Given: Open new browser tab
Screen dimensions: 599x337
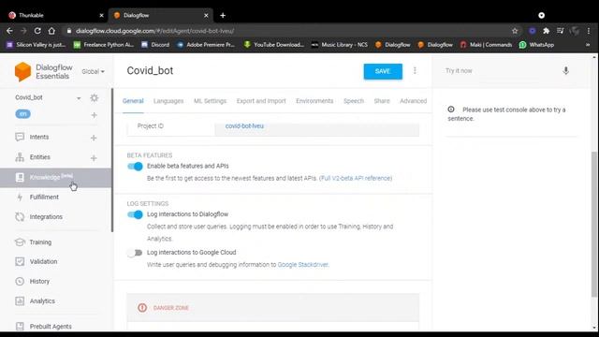Looking at the screenshot, I should pyautogui.click(x=223, y=15).
